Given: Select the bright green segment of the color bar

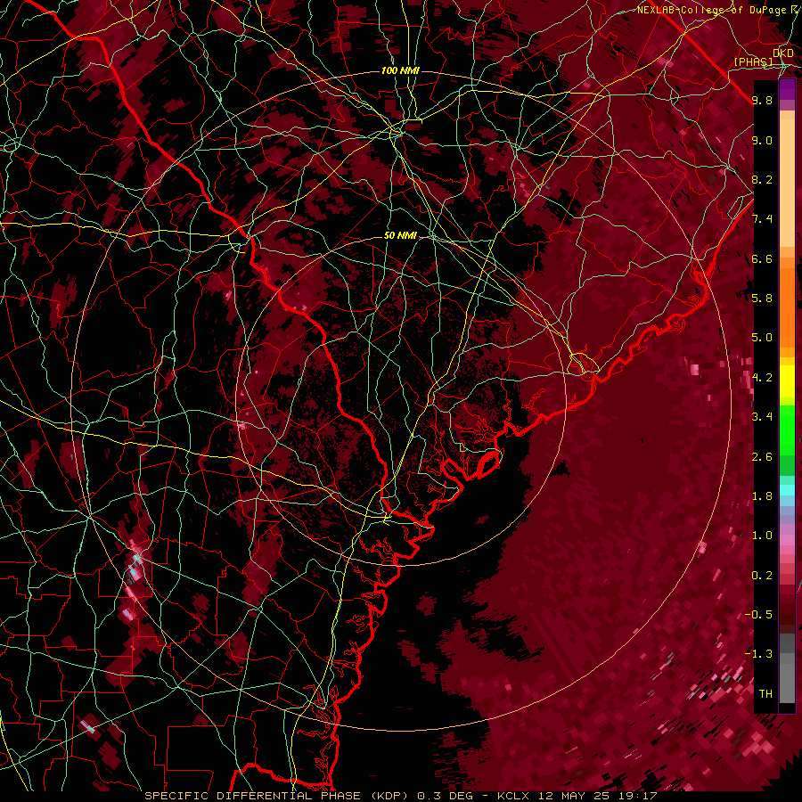Looking at the screenshot, I should point(787,430).
